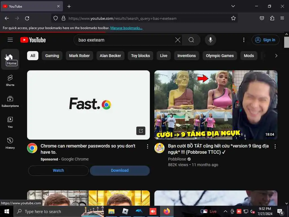The image size is (289, 217).
Task: Go back in Firefox
Action: [x=7, y=18]
